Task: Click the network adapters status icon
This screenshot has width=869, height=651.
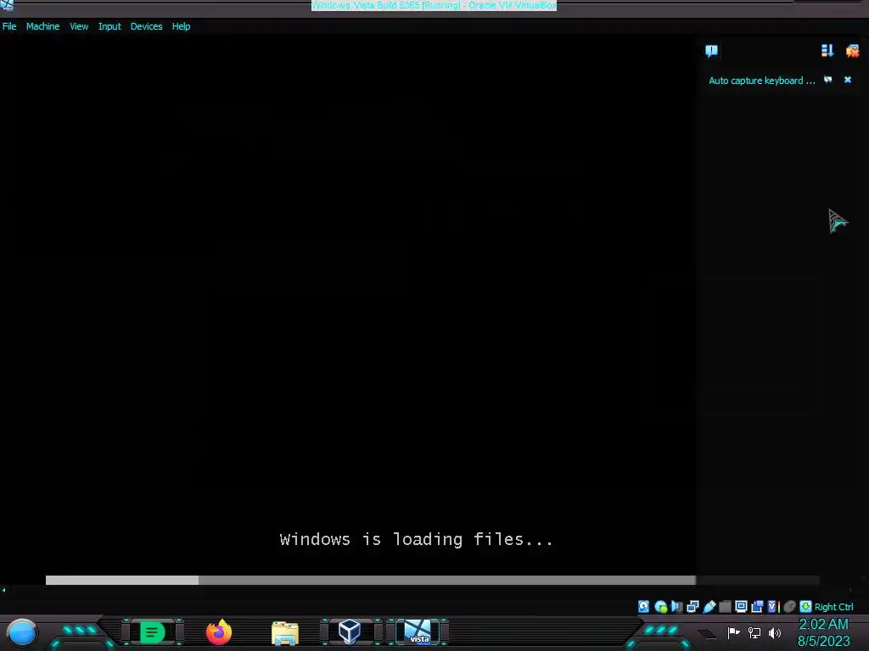Action: (692, 607)
